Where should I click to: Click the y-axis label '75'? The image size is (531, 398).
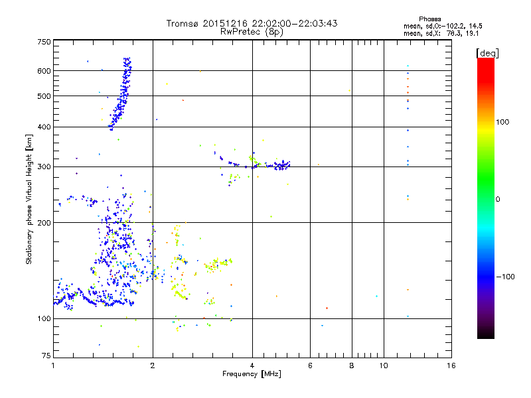coord(46,356)
